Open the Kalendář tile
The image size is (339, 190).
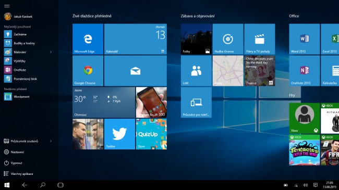(x=136, y=39)
